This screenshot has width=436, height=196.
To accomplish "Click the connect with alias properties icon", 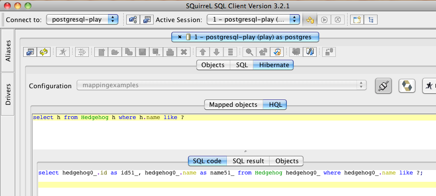I will pyautogui.click(x=133, y=20).
